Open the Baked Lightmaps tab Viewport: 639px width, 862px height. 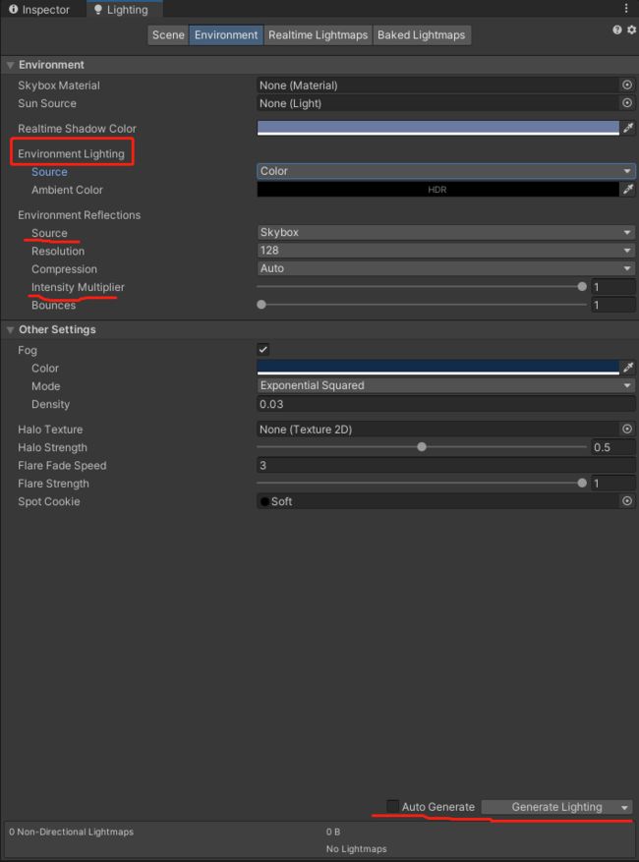click(421, 34)
